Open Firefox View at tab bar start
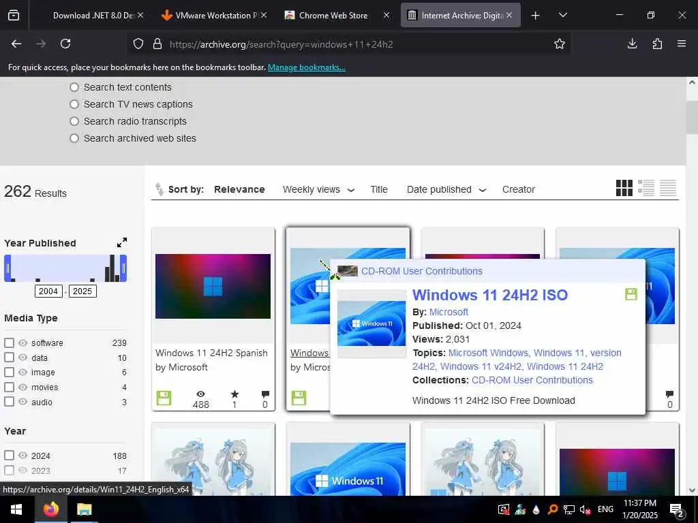 [14, 15]
